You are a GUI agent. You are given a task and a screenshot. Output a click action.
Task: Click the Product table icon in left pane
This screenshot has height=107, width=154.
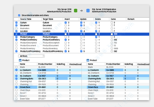[20, 60]
